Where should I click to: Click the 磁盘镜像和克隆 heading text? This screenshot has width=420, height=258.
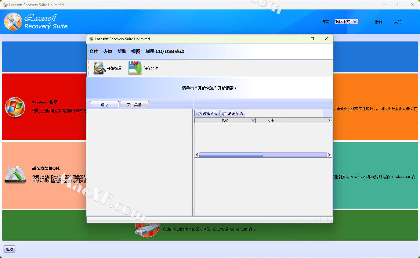click(46, 168)
